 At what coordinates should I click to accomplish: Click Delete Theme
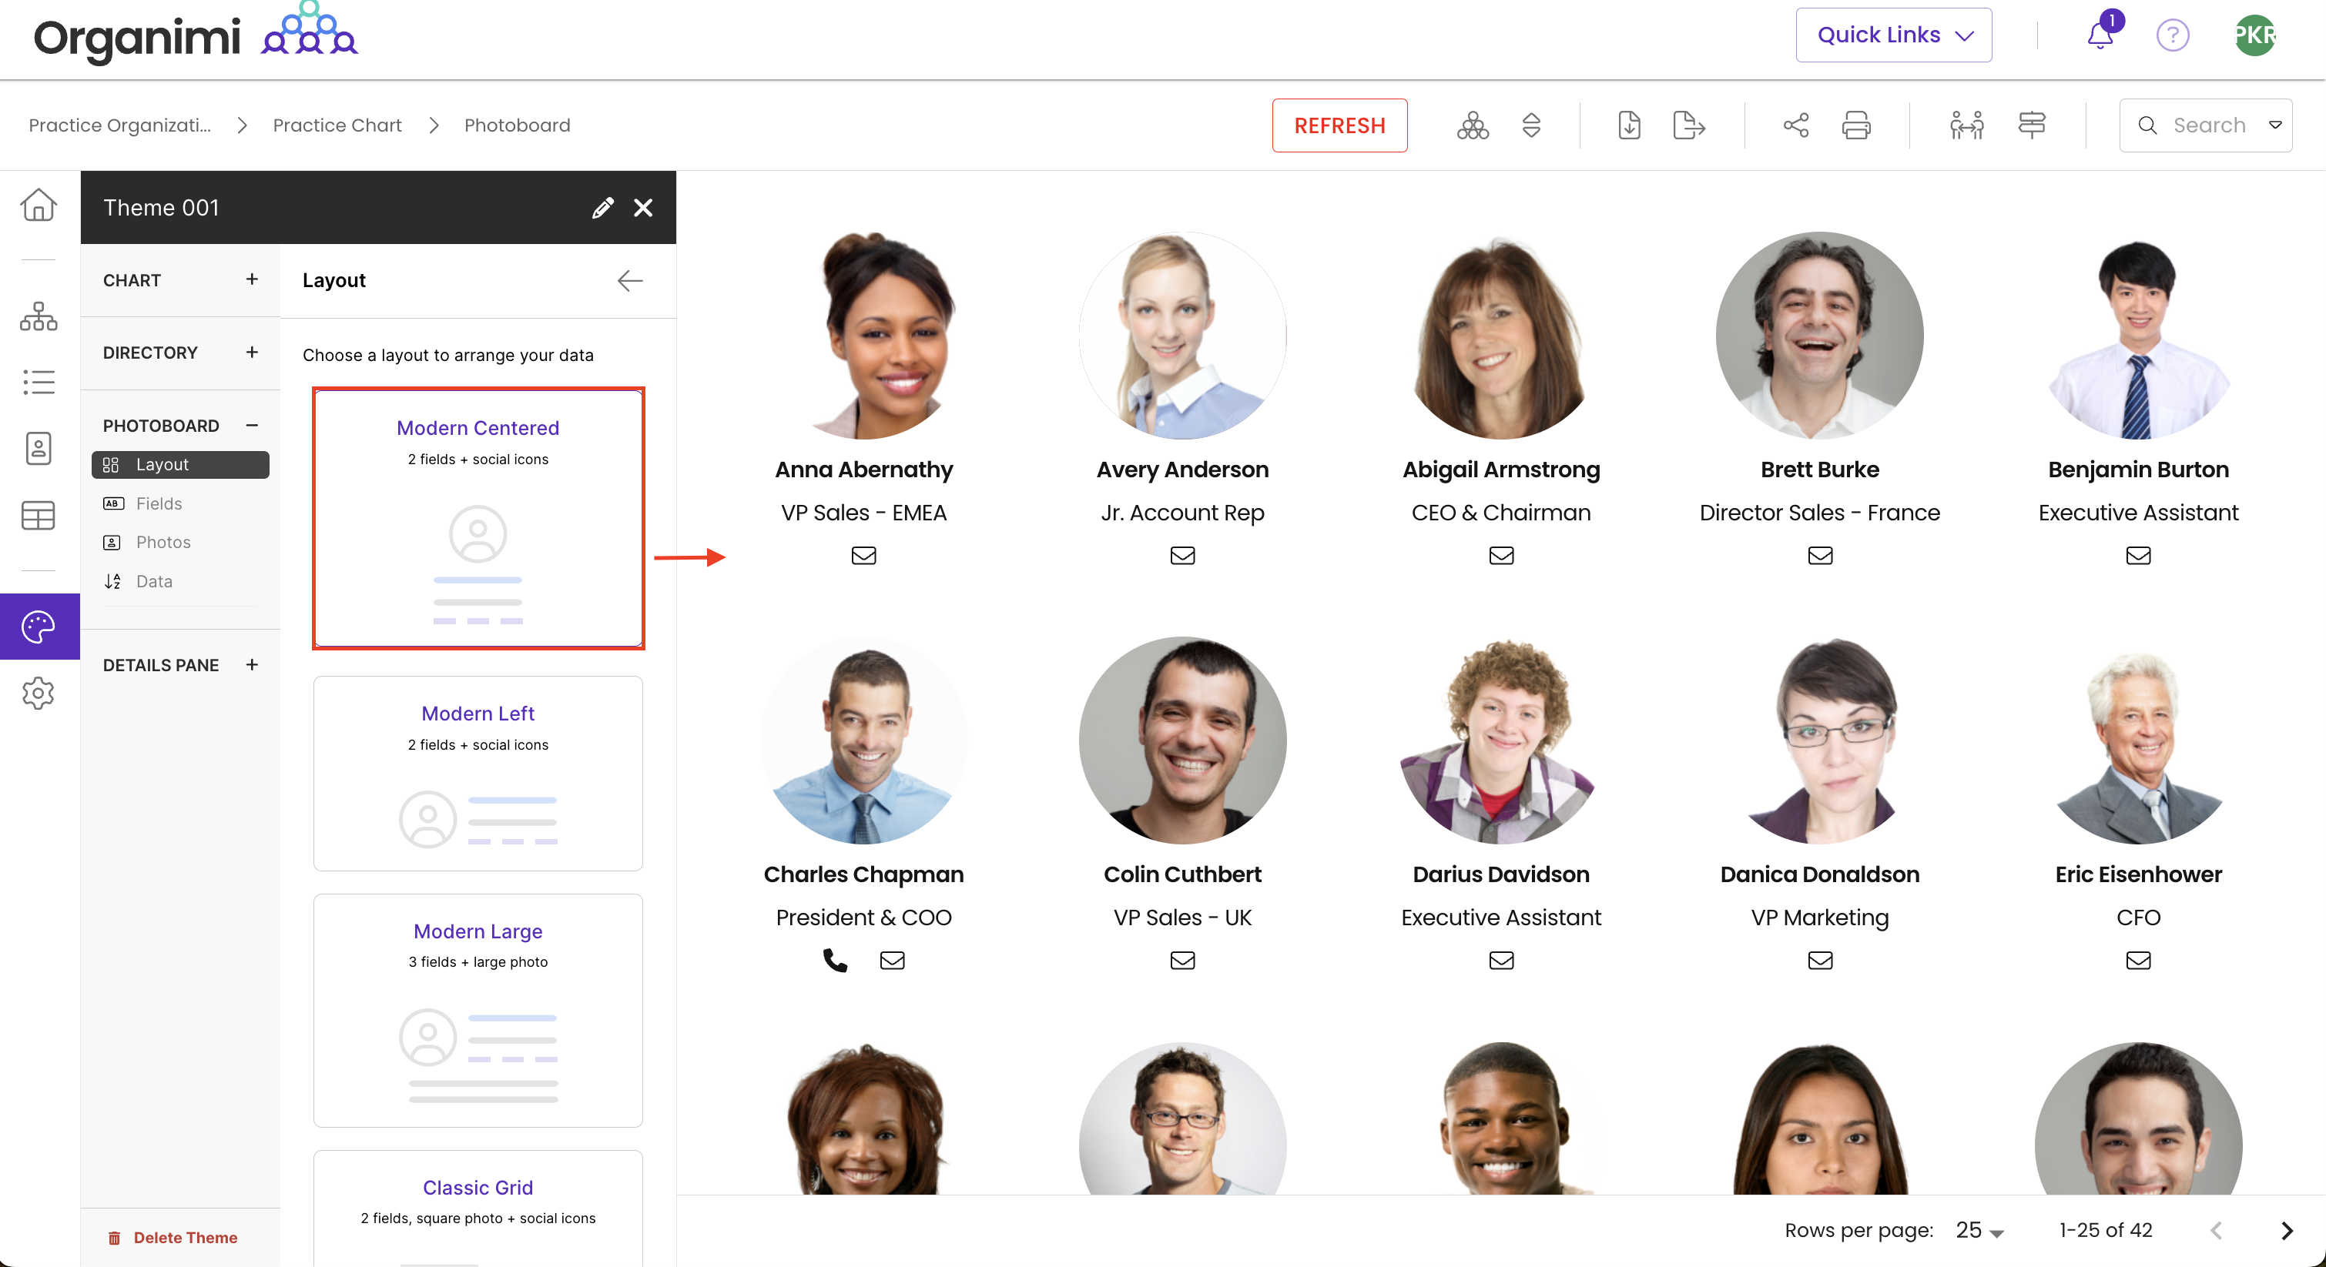pos(173,1237)
